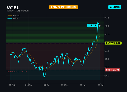Click the 30.0 y-axis tick label
Image resolution: width=127 pixels, height=92 pixels.
click(x=107, y=76)
